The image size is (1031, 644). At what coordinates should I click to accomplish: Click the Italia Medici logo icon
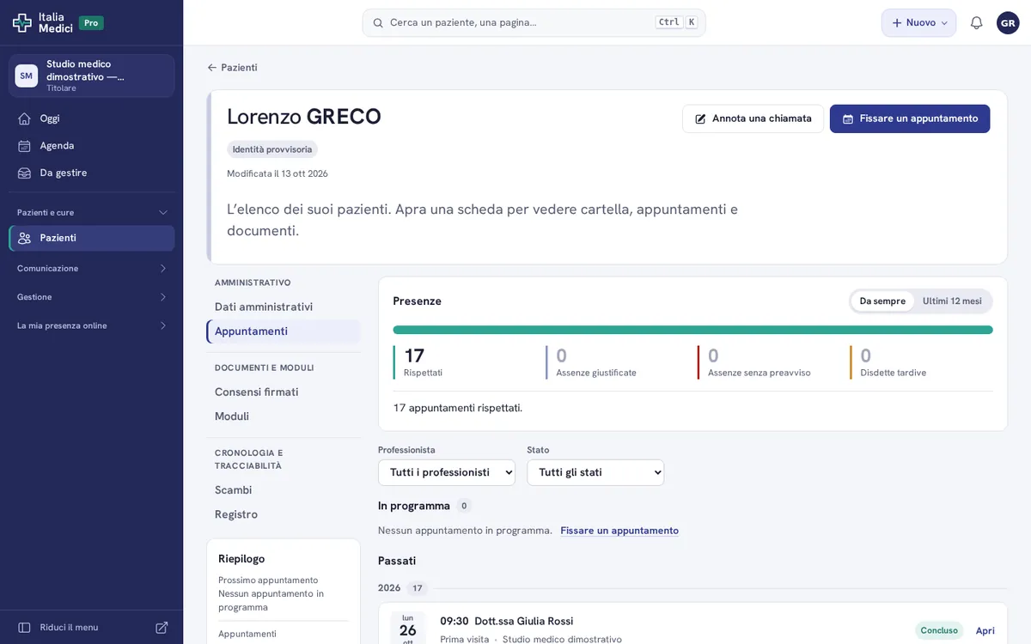coord(22,23)
